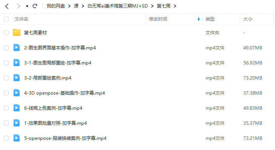Check the box for 2-图生图界面基本操作 video
The image size is (275, 150).
6,47
